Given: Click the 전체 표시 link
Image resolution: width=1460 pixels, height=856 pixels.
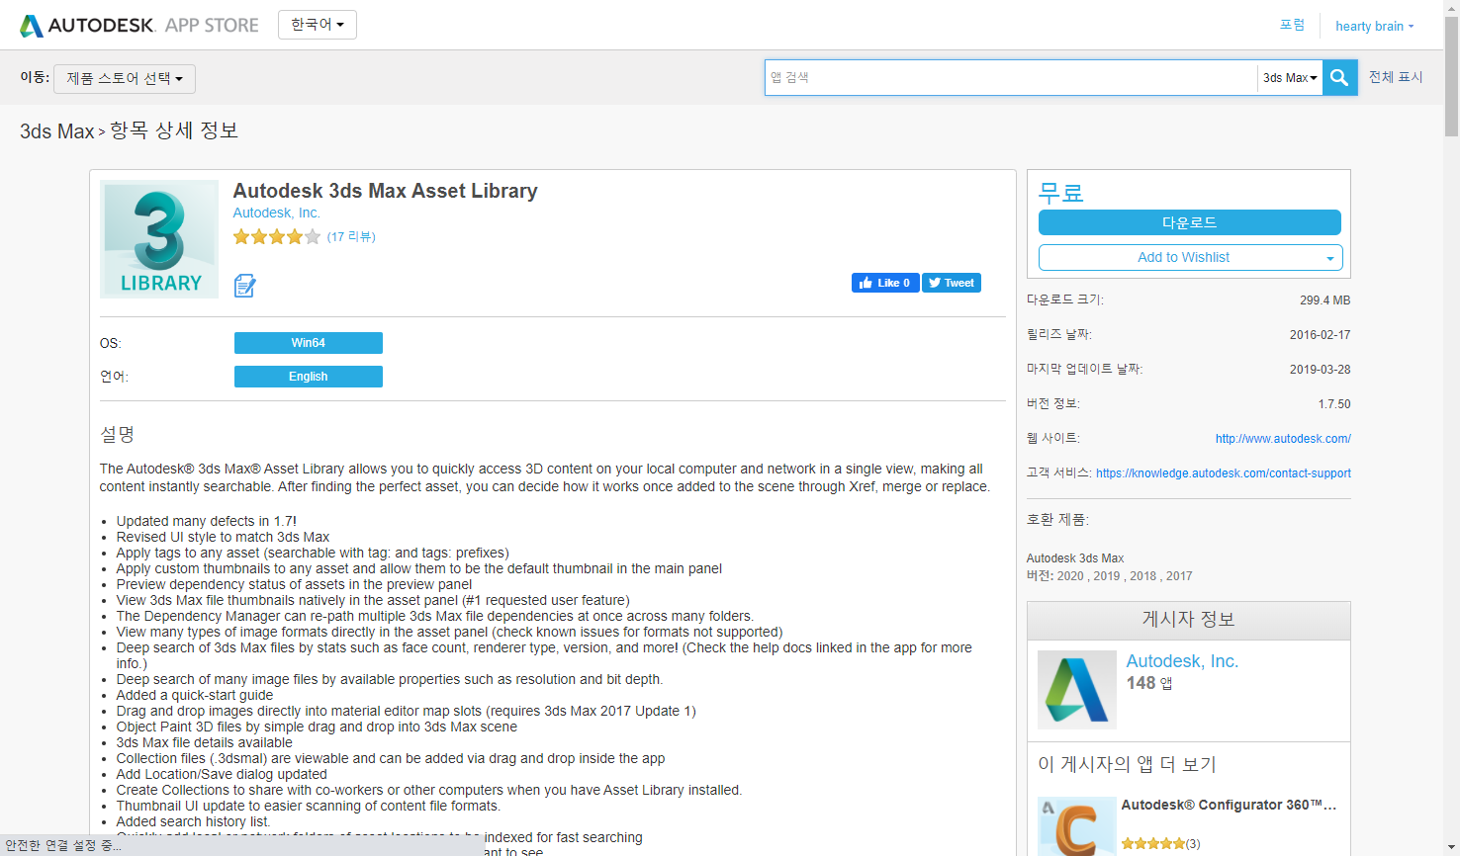Looking at the screenshot, I should (1396, 77).
